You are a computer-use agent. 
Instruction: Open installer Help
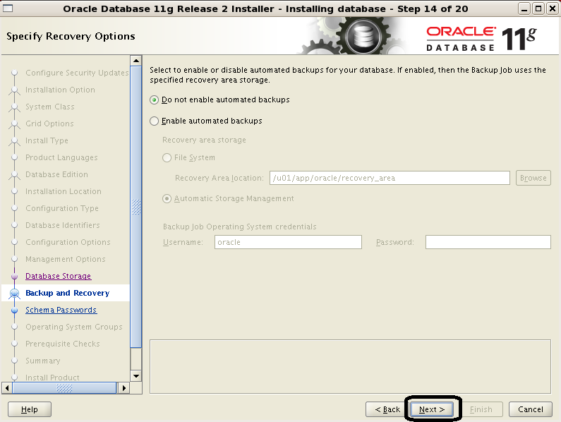[30, 409]
